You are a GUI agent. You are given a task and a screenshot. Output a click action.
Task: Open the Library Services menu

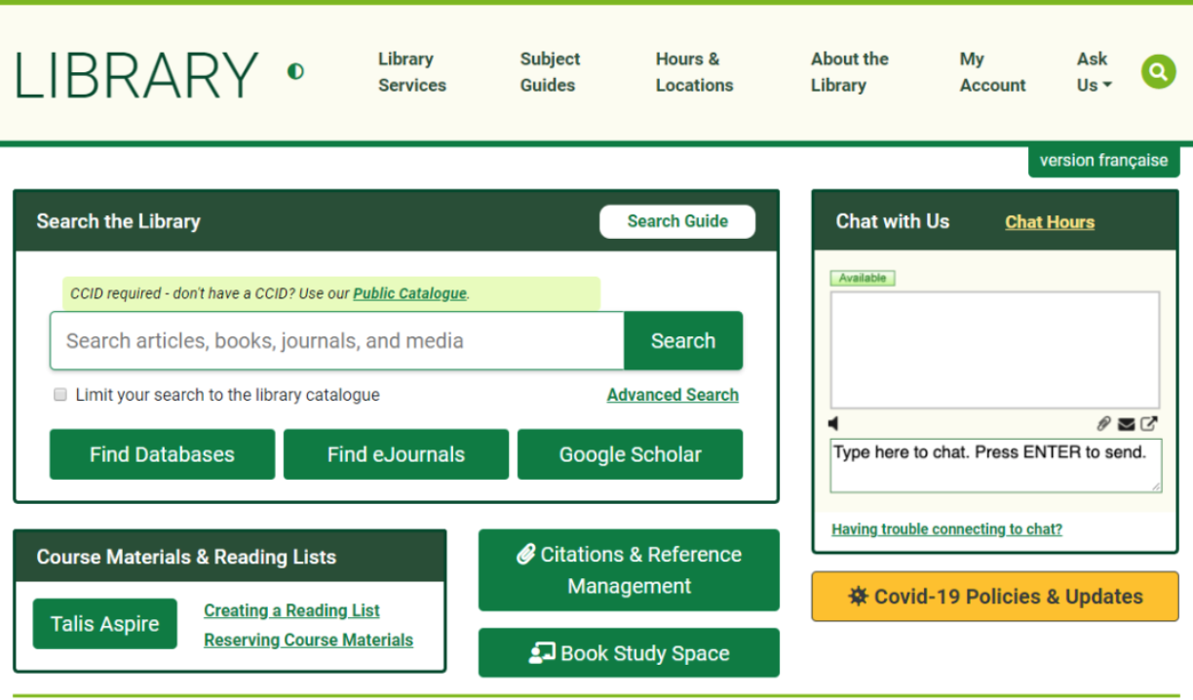411,72
